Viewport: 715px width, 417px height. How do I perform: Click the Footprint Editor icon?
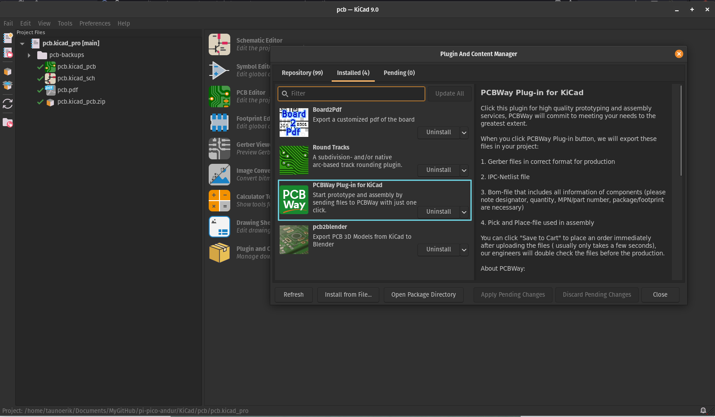point(219,123)
